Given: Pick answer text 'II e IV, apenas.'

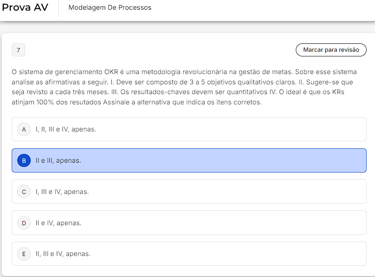Looking at the screenshot, I should coord(58,223).
